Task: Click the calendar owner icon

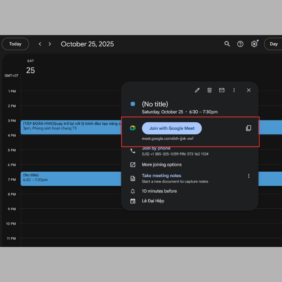Action: (133, 201)
